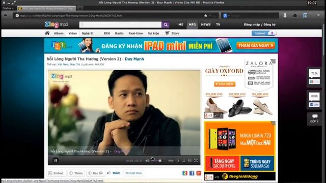Open the Nokia Lumia 720 ad

click(x=240, y=138)
